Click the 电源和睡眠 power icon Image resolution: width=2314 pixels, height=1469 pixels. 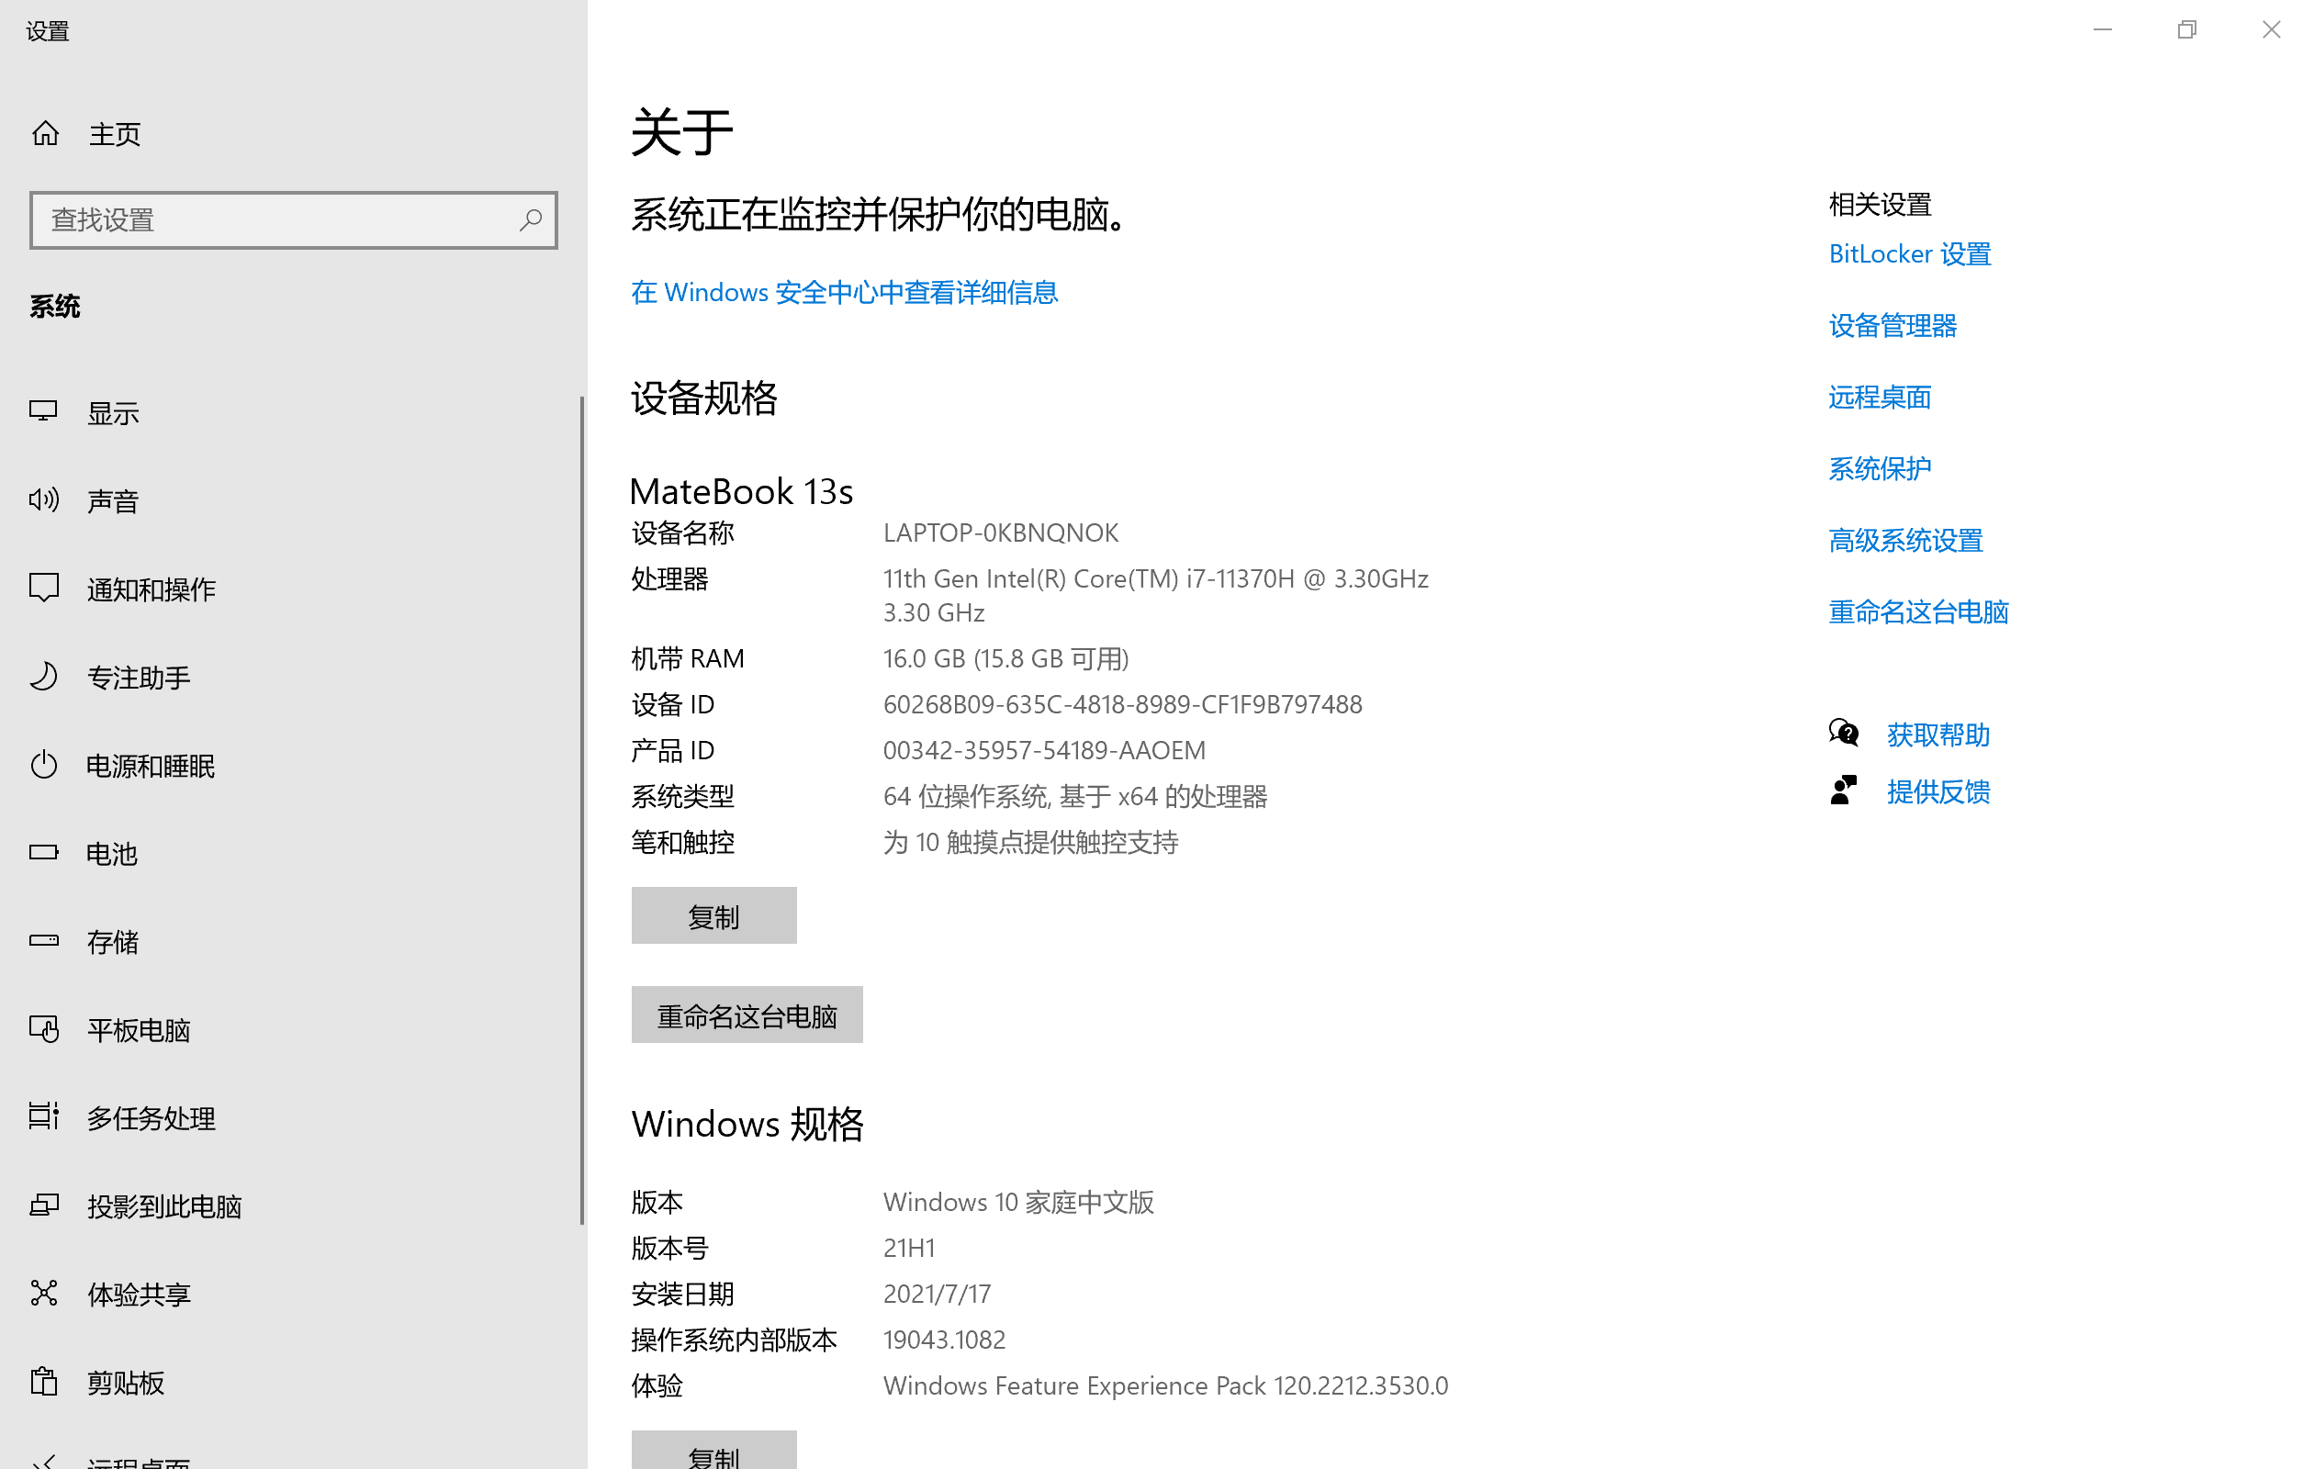(43, 765)
